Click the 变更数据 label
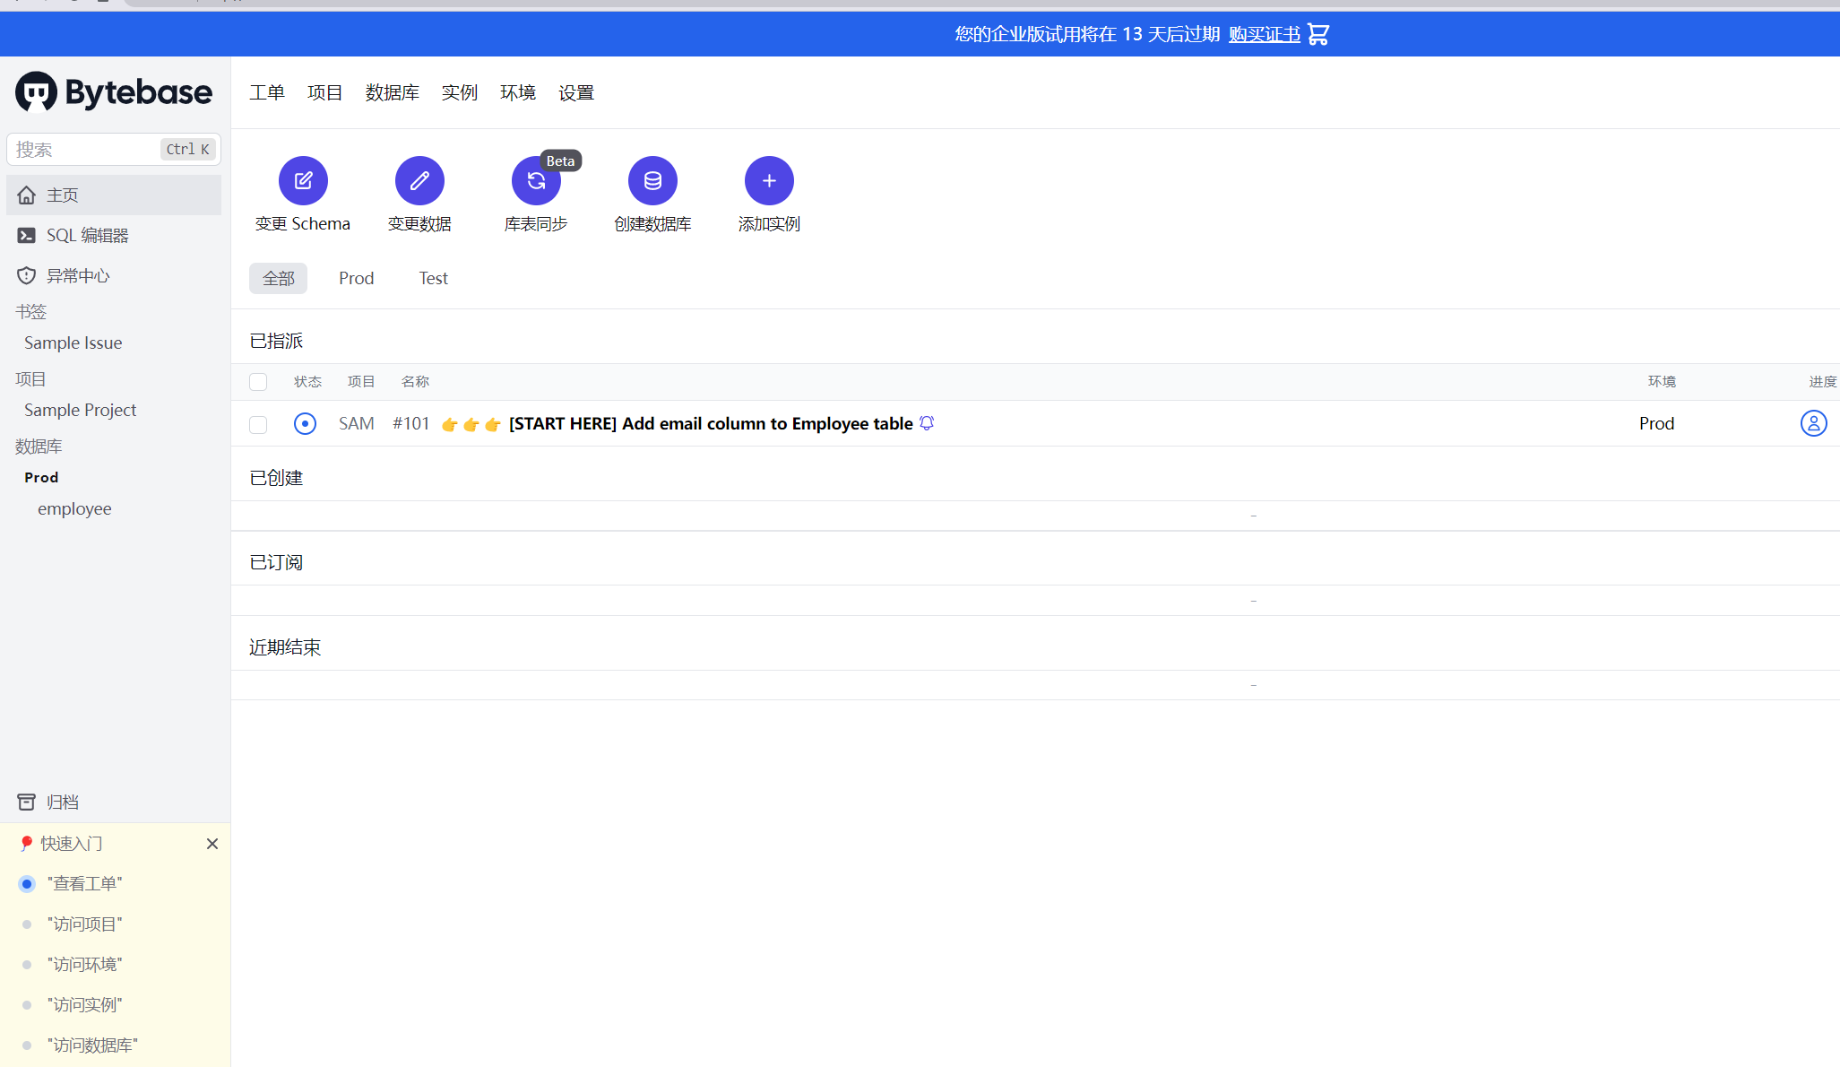The height and width of the screenshot is (1067, 1840). click(419, 223)
